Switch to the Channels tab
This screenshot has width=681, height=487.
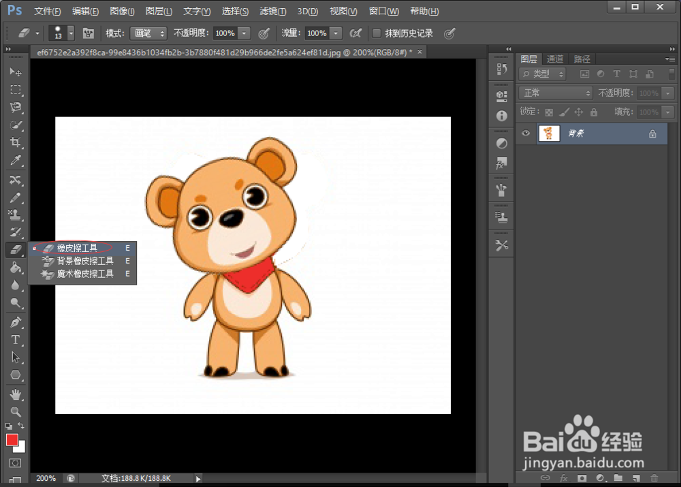point(554,59)
